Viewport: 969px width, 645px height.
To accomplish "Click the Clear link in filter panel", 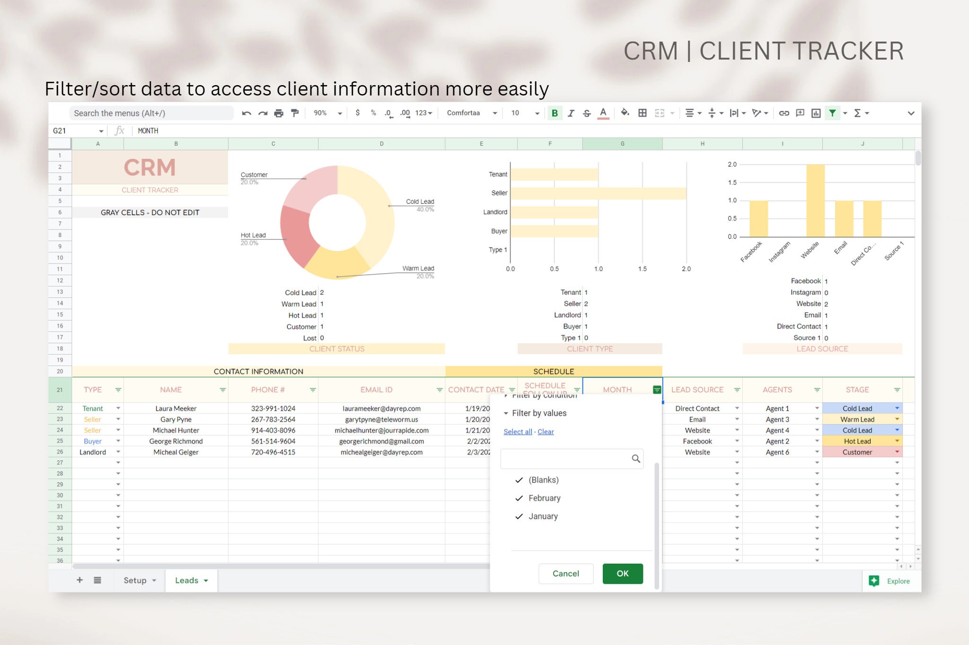I will [x=545, y=431].
